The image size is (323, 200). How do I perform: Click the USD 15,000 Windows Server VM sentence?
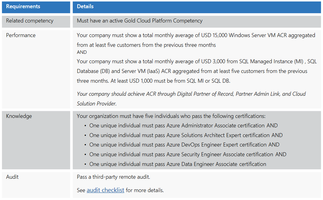(x=196, y=35)
